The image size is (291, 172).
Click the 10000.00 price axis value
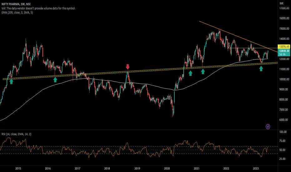point(284,79)
